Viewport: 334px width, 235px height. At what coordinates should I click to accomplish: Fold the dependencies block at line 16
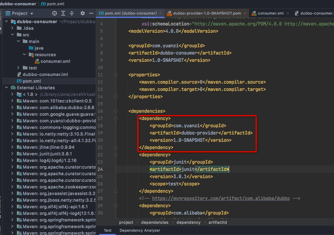116,111
